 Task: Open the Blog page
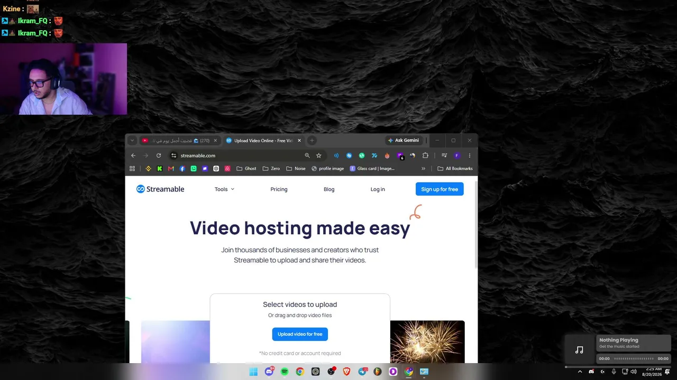coord(329,189)
